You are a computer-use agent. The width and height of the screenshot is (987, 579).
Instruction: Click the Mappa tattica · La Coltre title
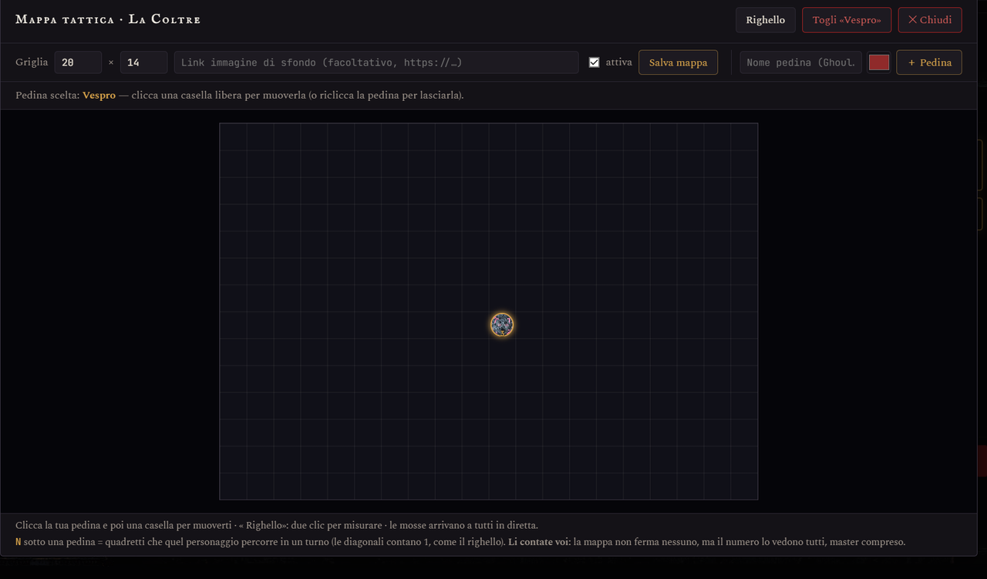click(x=108, y=19)
